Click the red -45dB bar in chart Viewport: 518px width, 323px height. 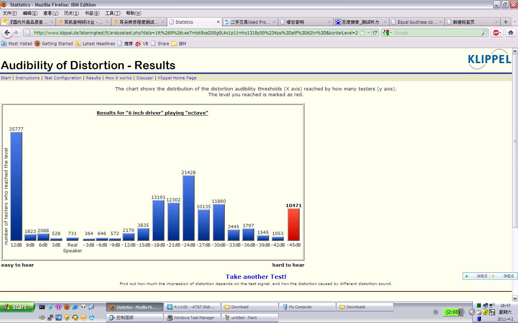point(294,224)
